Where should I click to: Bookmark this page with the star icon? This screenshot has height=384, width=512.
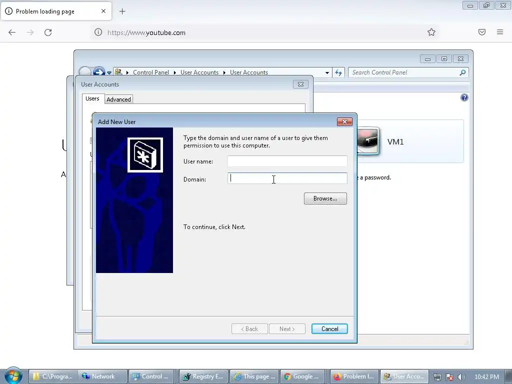coord(431,32)
